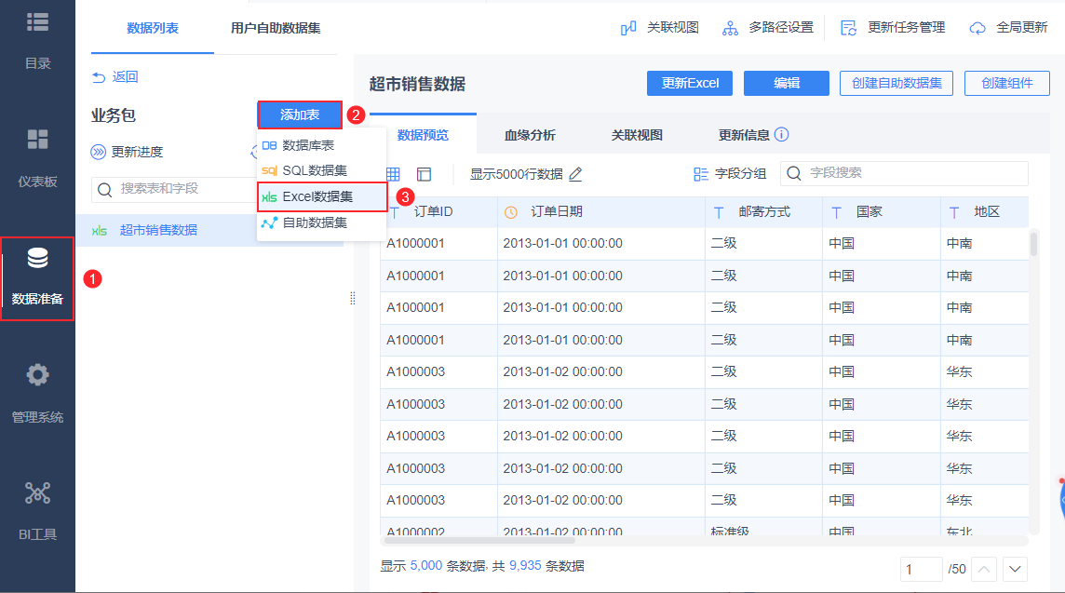Click the 地区 text type icon

(x=954, y=212)
